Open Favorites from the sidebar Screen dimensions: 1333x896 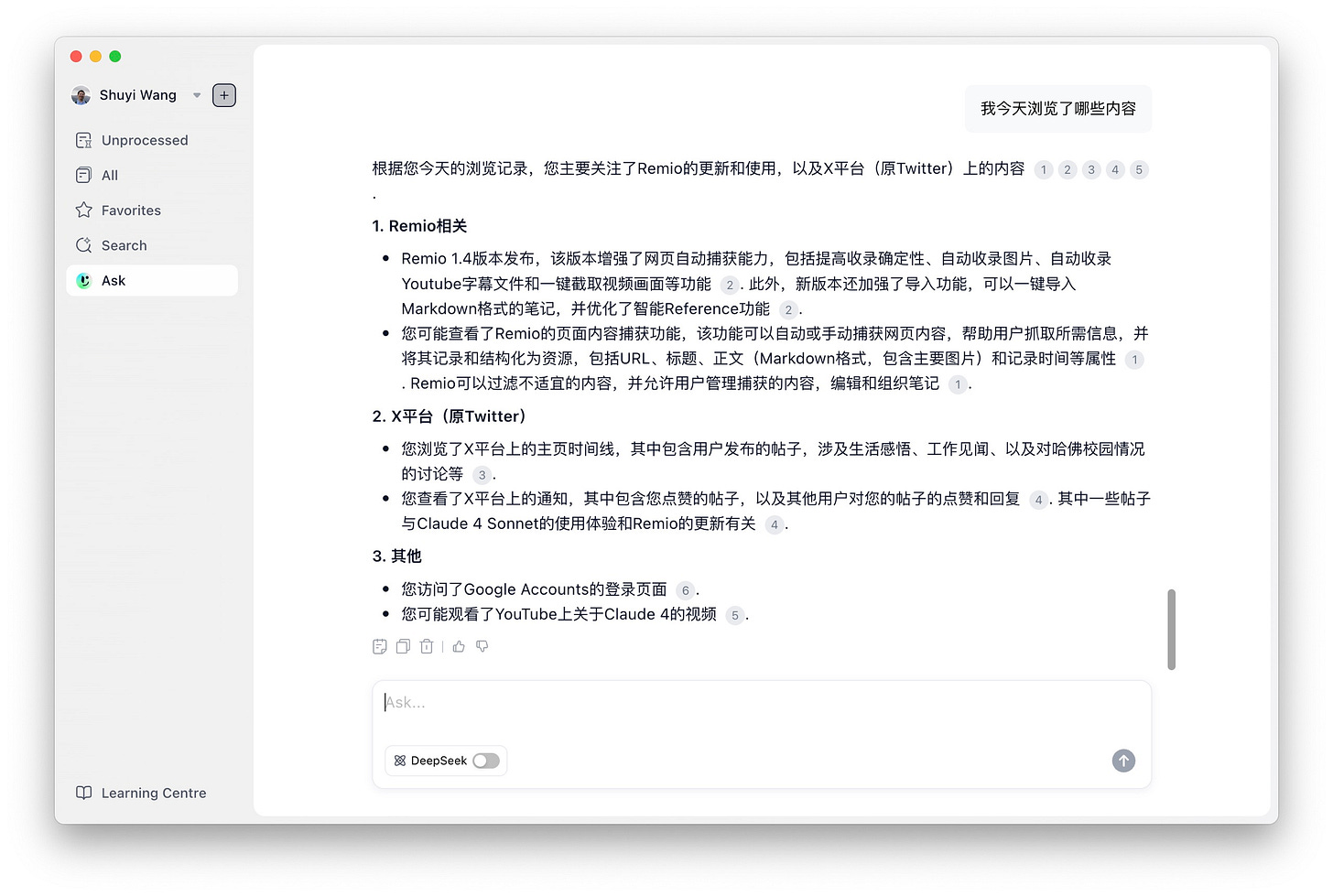coord(152,211)
